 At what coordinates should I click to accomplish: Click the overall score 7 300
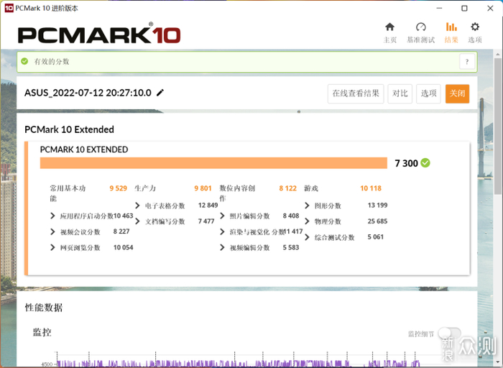coord(406,163)
